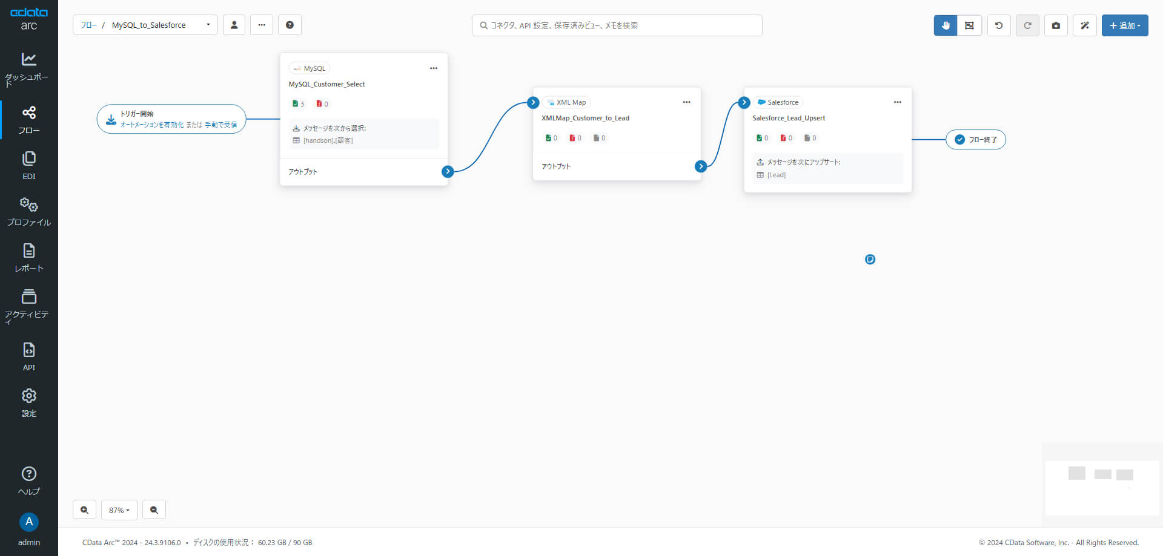The image size is (1163, 556).
Task: Focus the connector search field
Action: (x=617, y=25)
